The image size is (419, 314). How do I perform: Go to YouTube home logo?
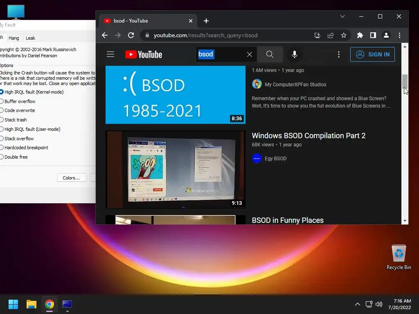(144, 54)
